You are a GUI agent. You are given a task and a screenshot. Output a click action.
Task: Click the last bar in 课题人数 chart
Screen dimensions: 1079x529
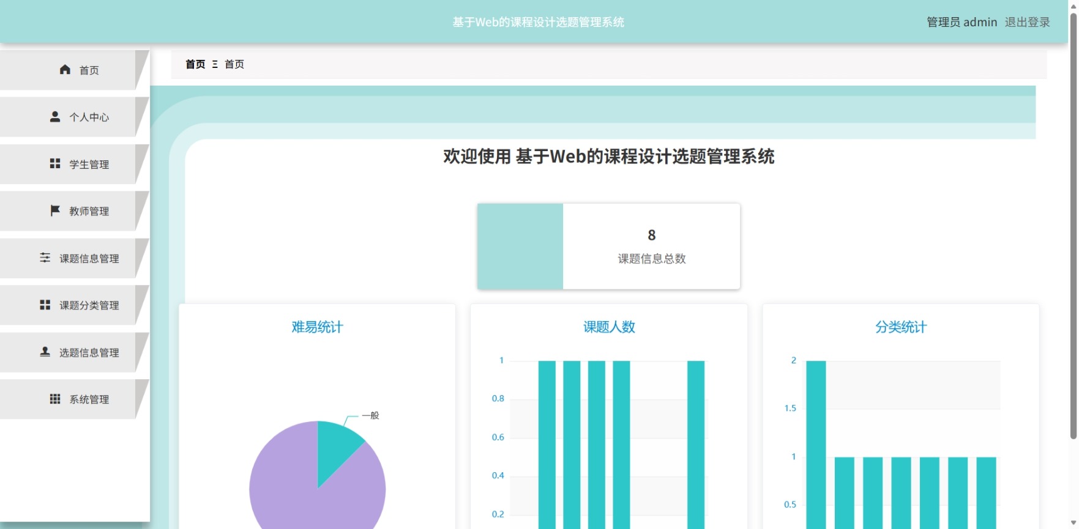point(696,445)
